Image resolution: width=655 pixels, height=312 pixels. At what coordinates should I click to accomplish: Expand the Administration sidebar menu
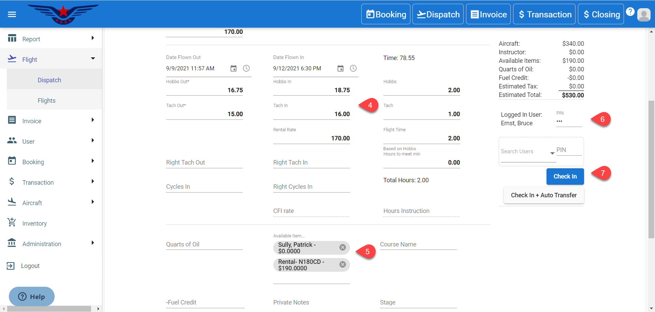pyautogui.click(x=51, y=244)
